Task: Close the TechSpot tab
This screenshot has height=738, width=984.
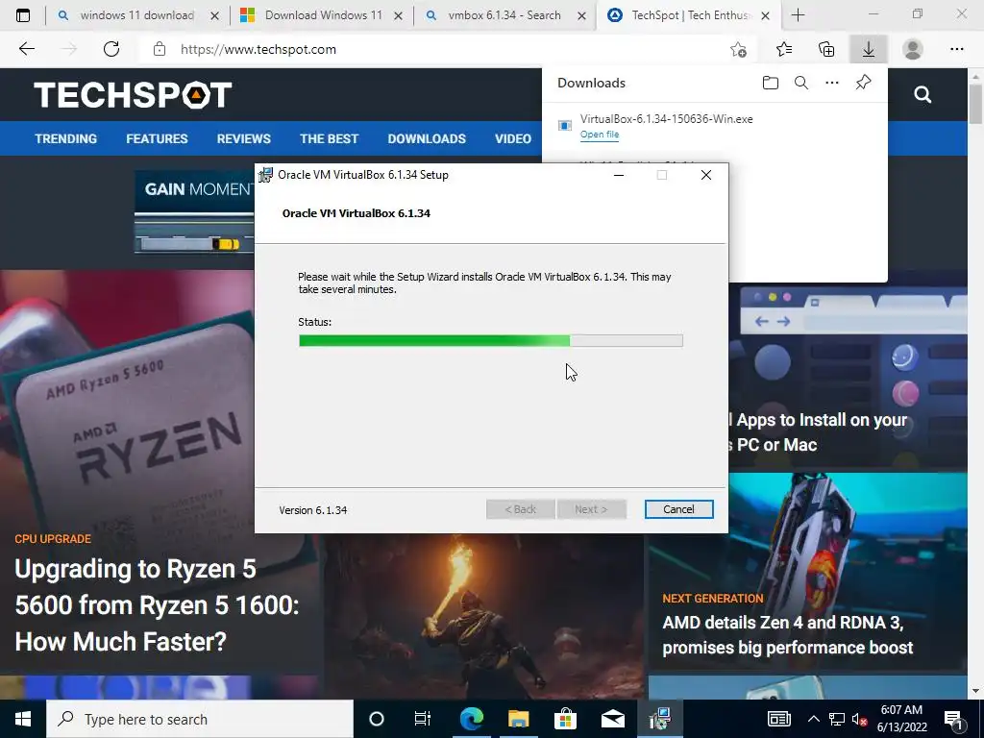Action: pos(765,16)
